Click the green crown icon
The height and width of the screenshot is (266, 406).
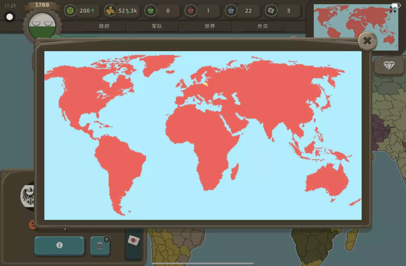151,11
